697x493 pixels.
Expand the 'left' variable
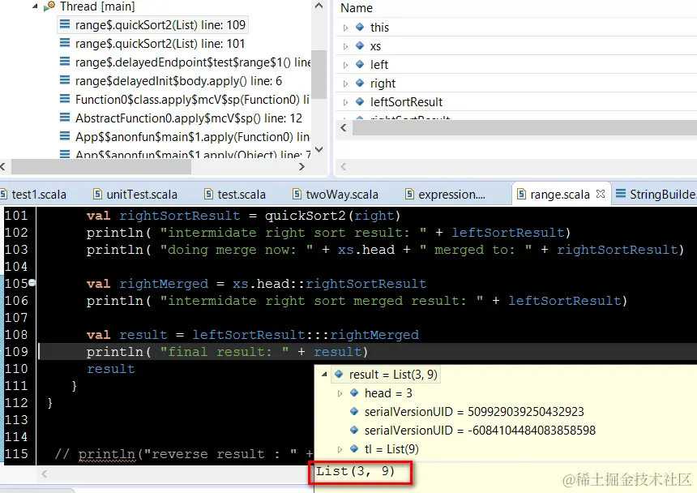(345, 66)
